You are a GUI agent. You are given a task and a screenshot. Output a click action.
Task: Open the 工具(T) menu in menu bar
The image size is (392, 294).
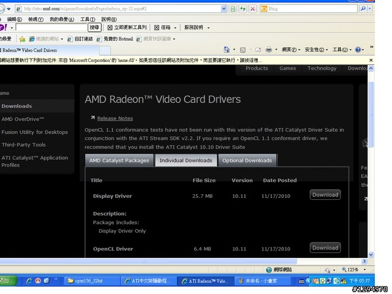point(88,19)
